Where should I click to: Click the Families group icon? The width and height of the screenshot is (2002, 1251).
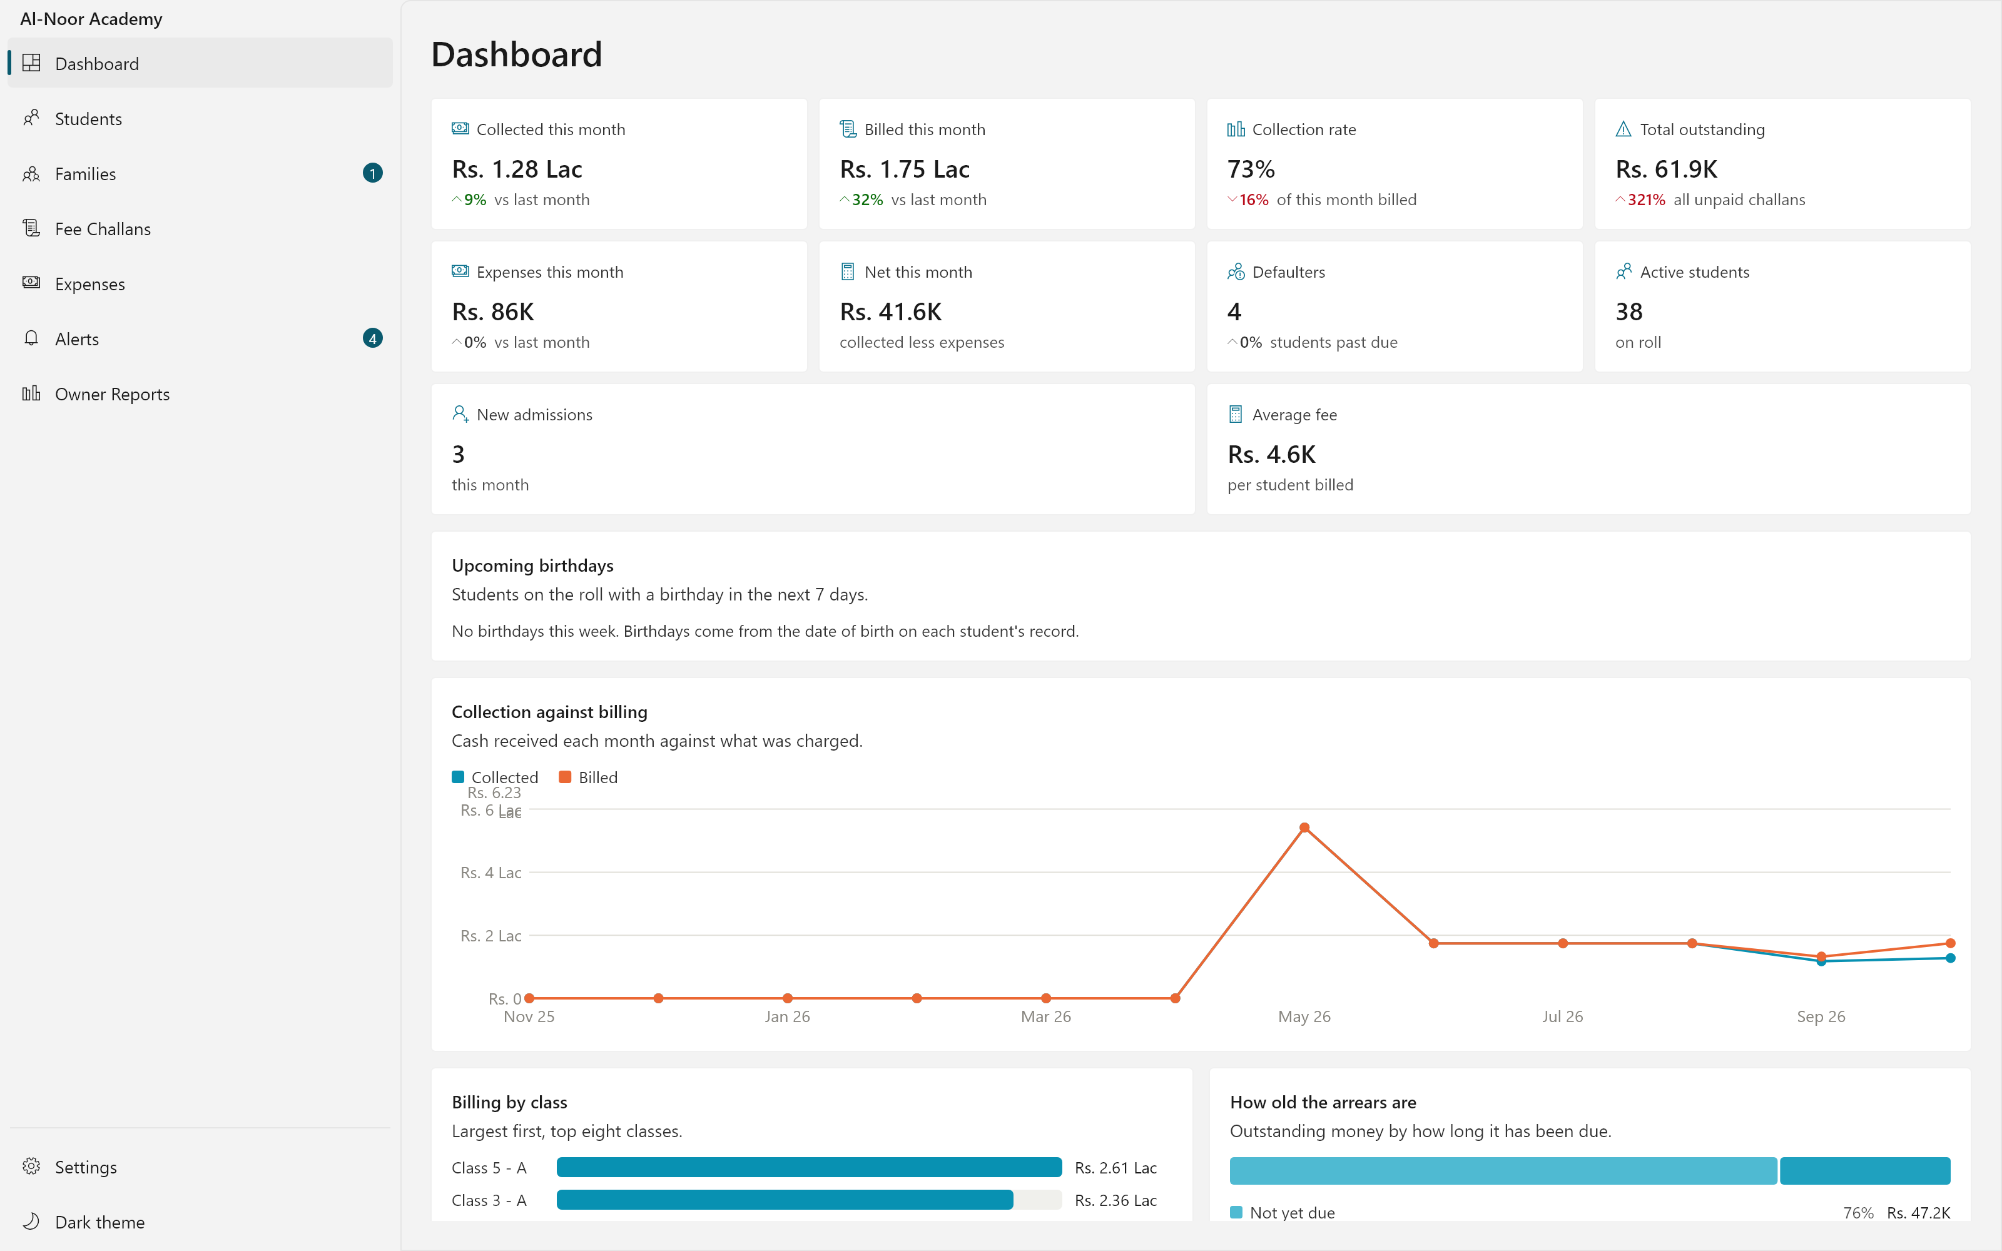point(31,174)
